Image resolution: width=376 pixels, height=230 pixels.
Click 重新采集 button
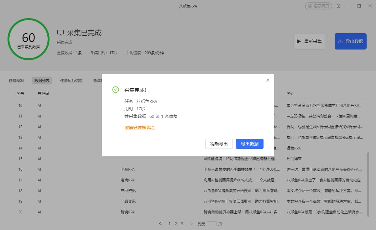point(309,41)
